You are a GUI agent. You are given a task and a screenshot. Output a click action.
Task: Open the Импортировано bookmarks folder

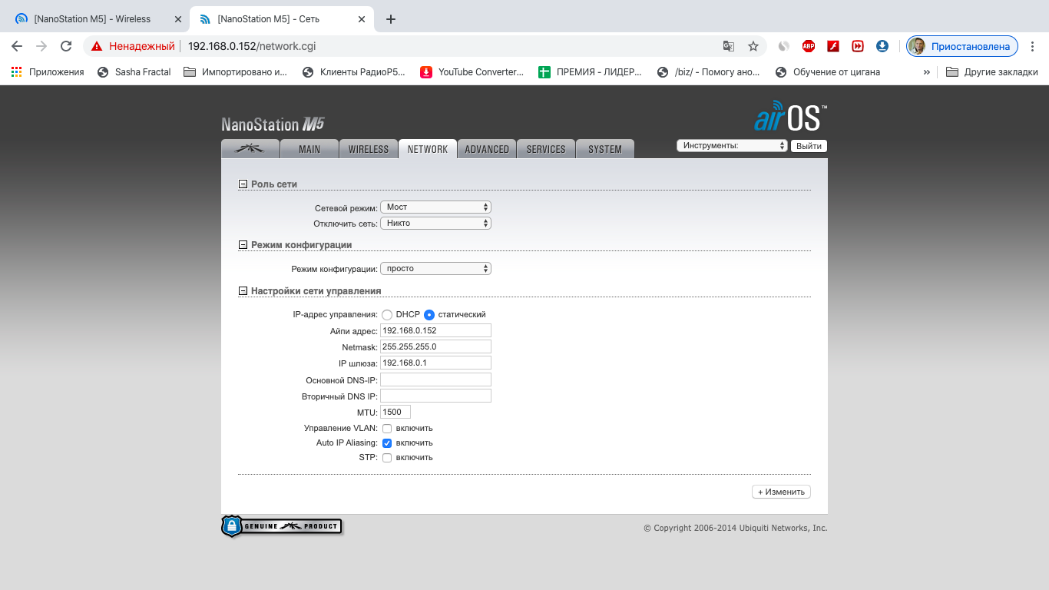coord(236,72)
